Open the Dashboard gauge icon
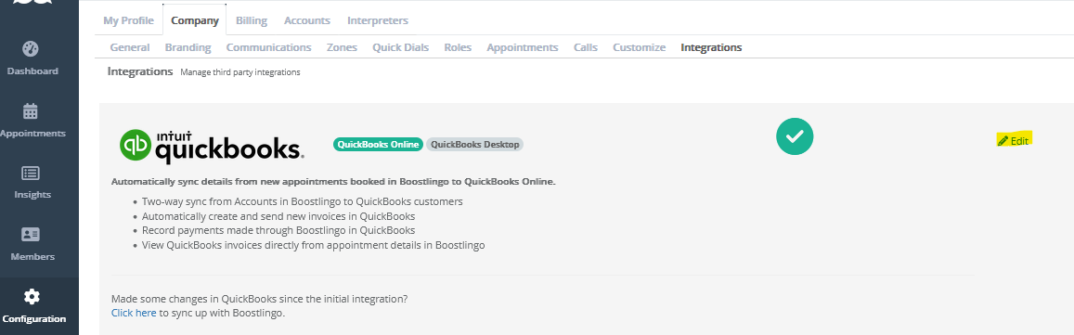Image resolution: width=1074 pixels, height=335 pixels. click(x=31, y=48)
